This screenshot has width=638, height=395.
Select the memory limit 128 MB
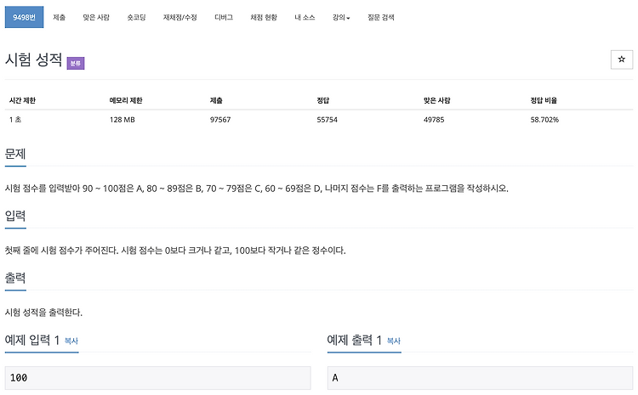pos(122,120)
